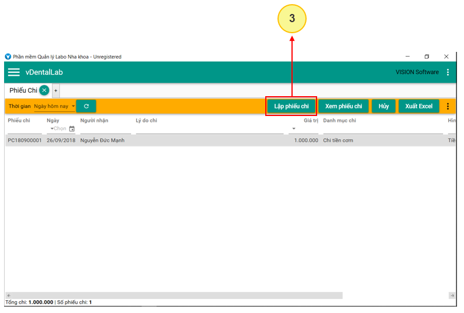Image resolution: width=464 pixels, height=313 pixels.
Task: Maximize the application window
Action: (427, 57)
